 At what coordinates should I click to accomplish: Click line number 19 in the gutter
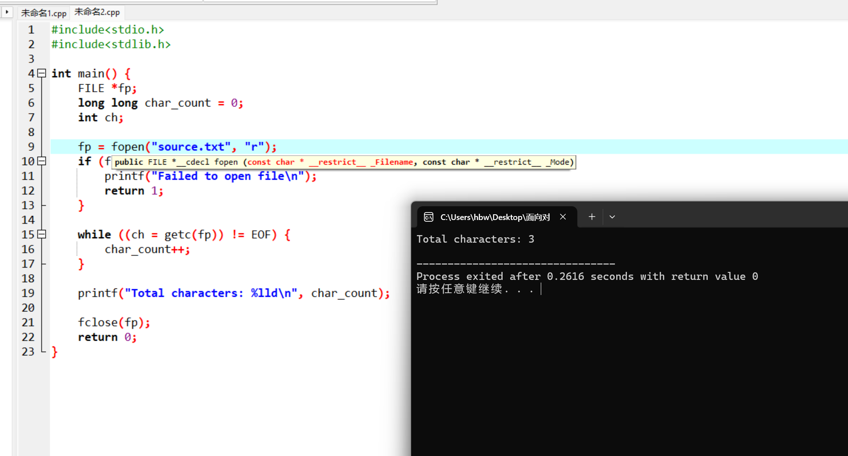coord(28,293)
